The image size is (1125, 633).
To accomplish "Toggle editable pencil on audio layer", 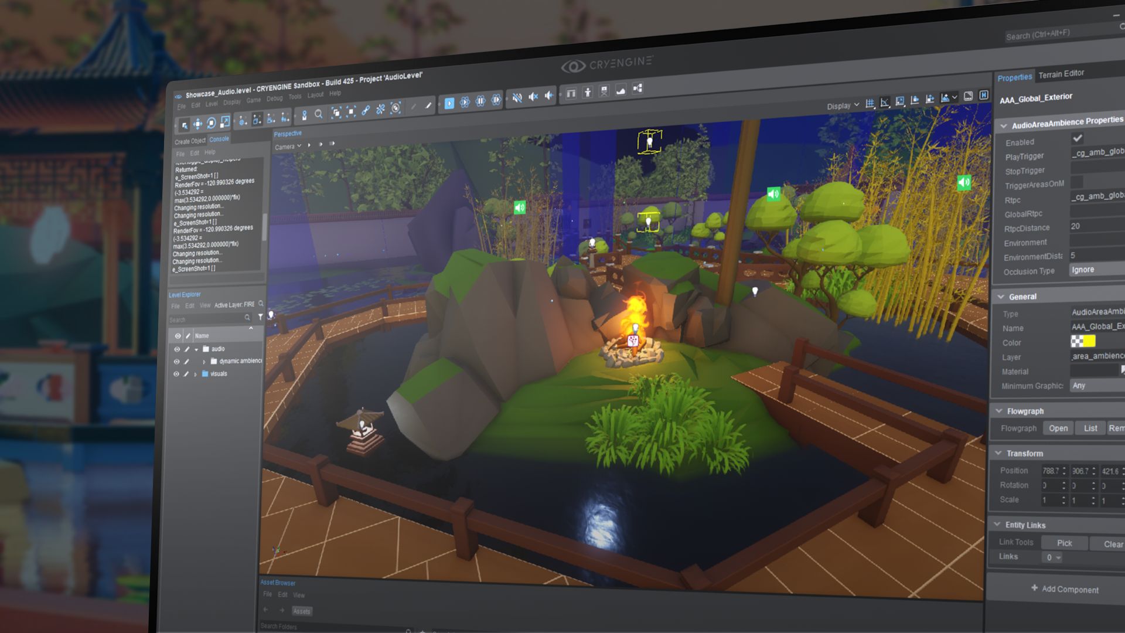I will (187, 349).
